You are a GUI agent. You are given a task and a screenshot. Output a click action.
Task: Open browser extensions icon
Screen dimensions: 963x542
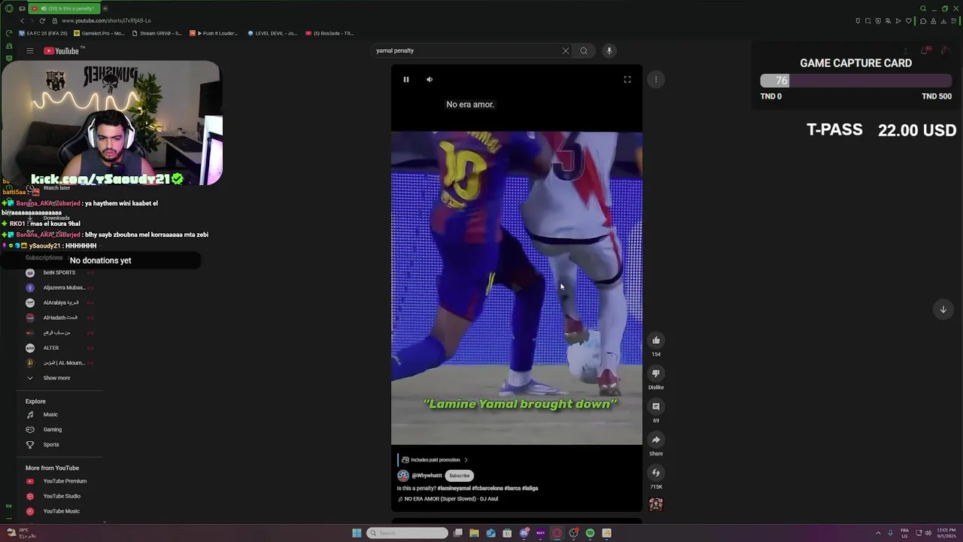click(923, 21)
